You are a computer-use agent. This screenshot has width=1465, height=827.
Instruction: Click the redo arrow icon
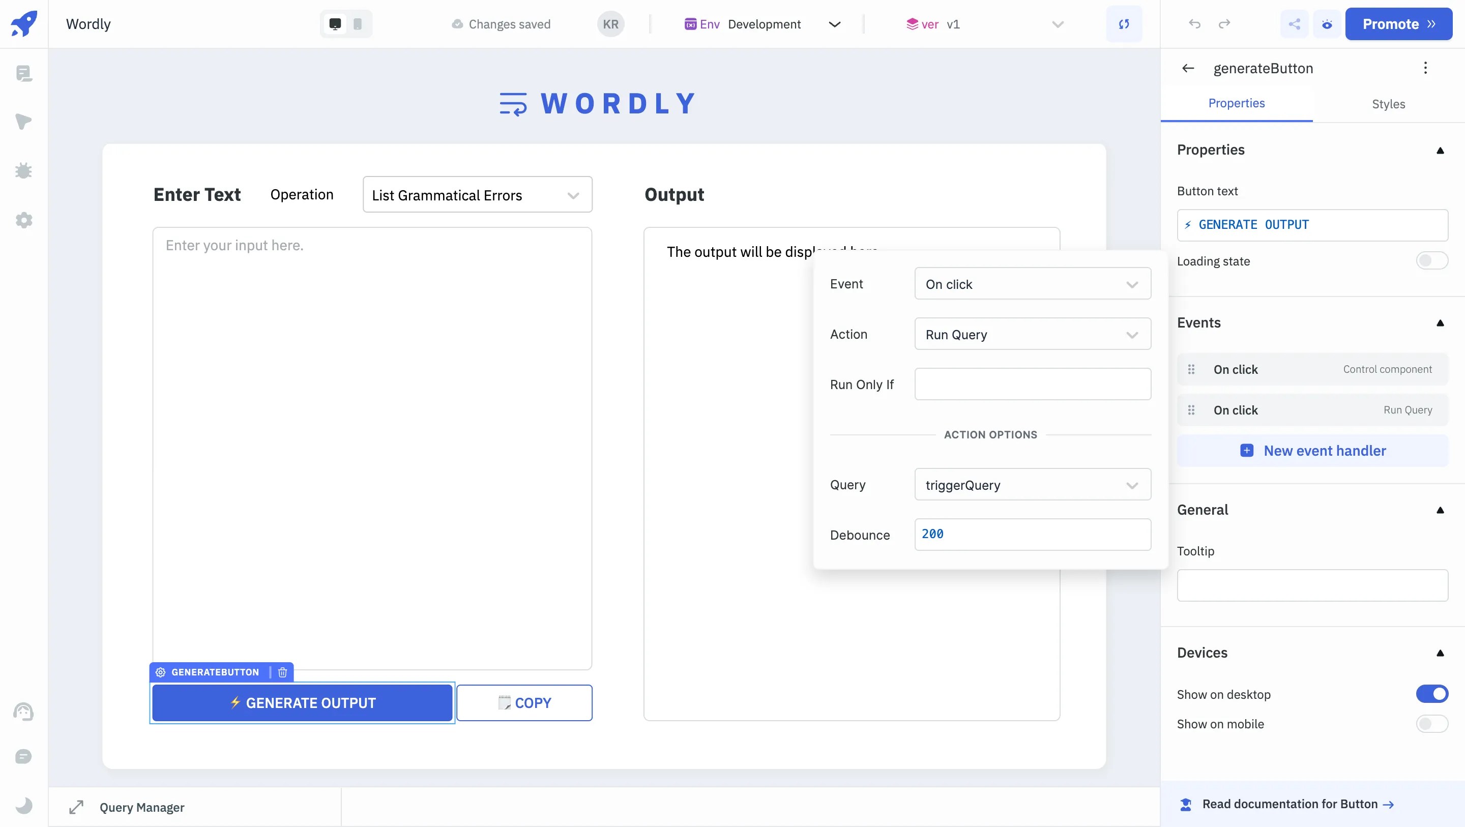(1224, 24)
